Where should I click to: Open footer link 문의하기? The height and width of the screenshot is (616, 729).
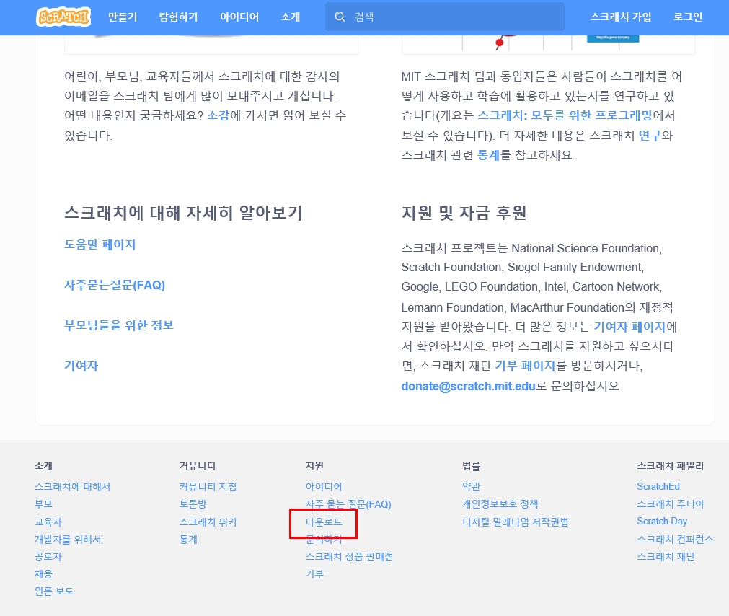[324, 540]
